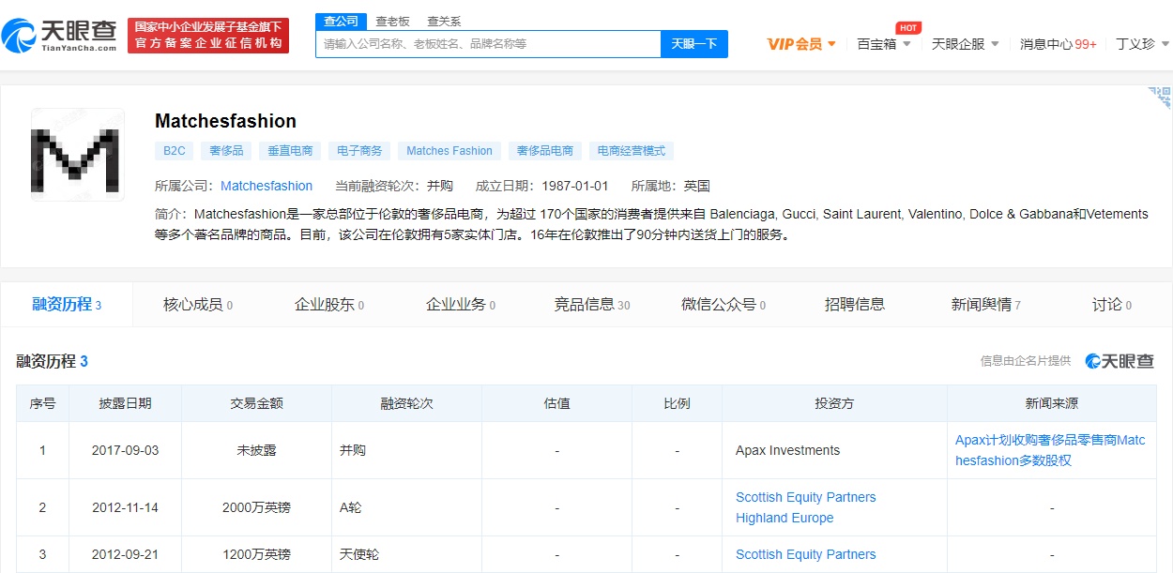Viewport: 1173px width, 573px height.
Task: Open 消息中心 notifications
Action: pyautogui.click(x=1058, y=44)
